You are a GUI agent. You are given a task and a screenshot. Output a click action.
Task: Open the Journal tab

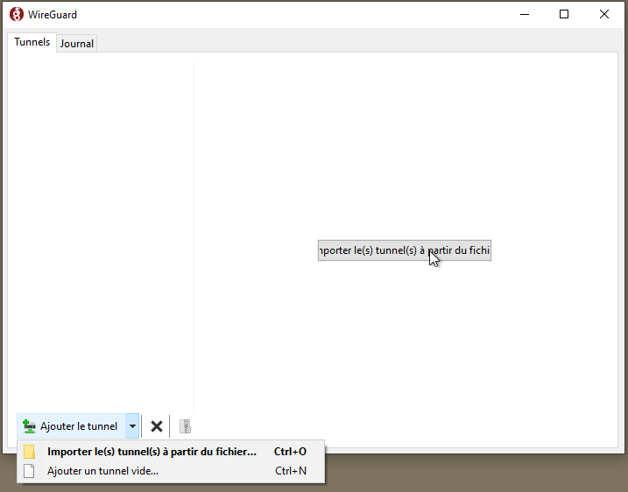click(x=77, y=43)
